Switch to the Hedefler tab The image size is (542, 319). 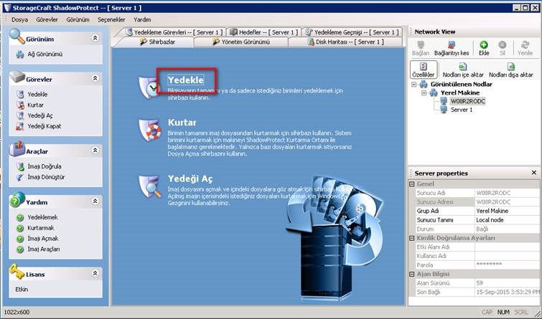coord(264,32)
